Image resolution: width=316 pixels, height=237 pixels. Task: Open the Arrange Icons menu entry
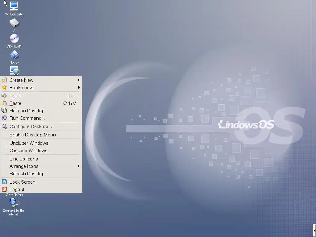[41, 166]
